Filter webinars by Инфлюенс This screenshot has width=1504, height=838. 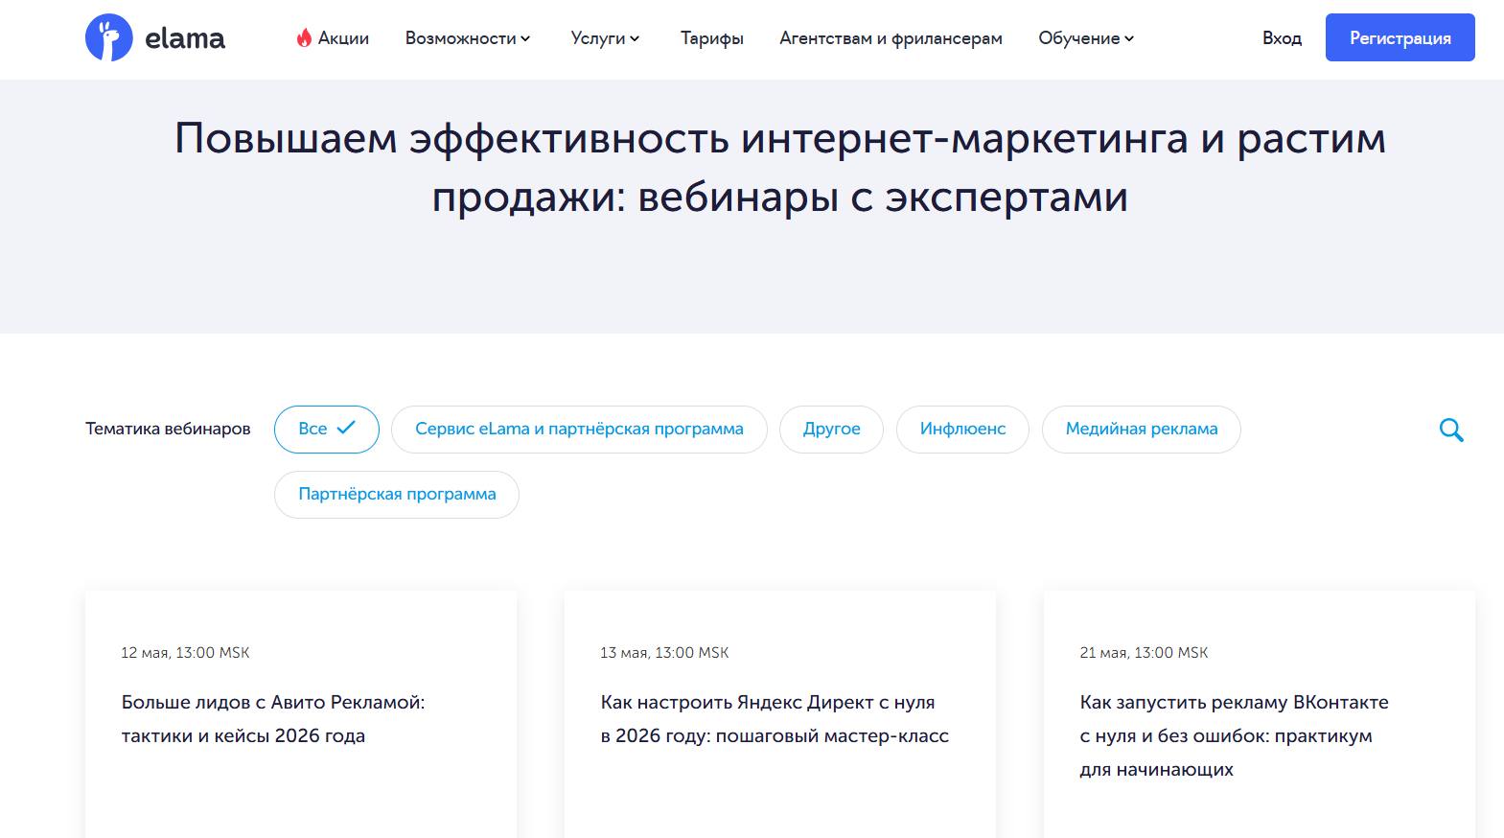coord(962,430)
